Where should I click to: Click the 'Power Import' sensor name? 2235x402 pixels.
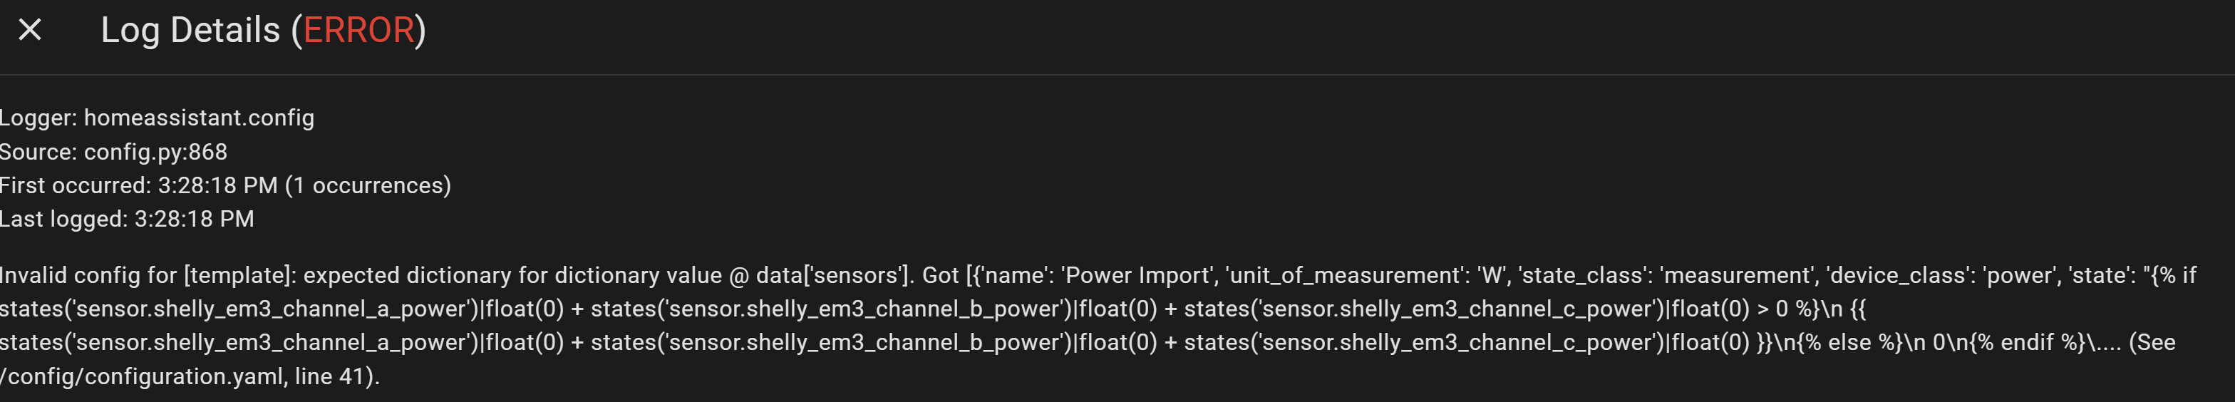[1137, 275]
